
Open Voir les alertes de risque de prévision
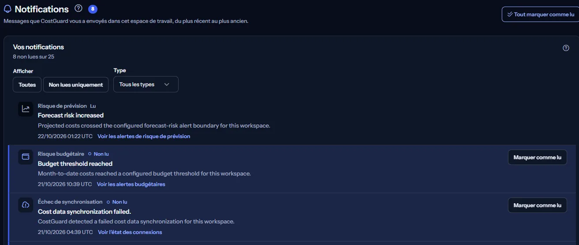[x=144, y=136]
